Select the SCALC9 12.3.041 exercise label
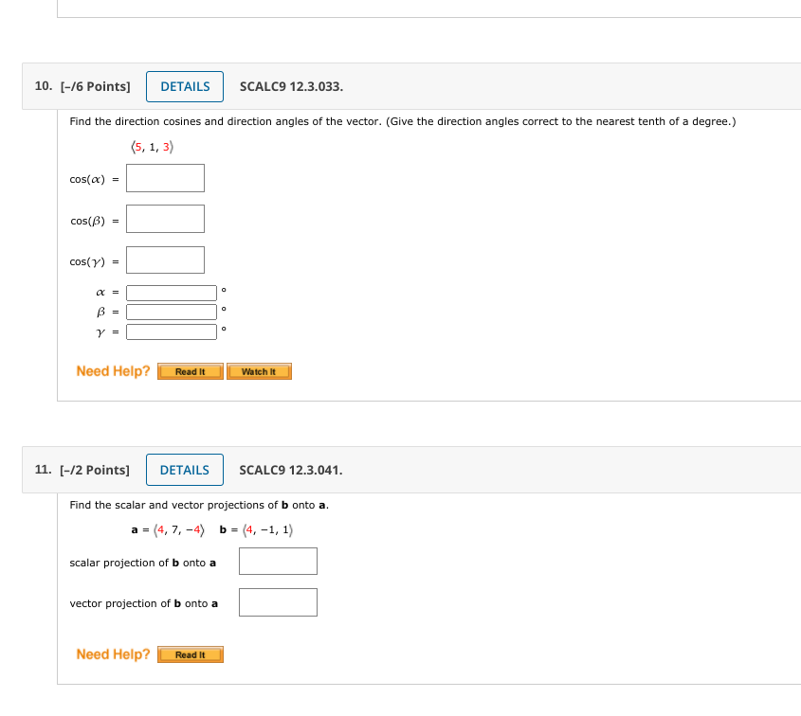The height and width of the screenshot is (716, 801). click(291, 470)
